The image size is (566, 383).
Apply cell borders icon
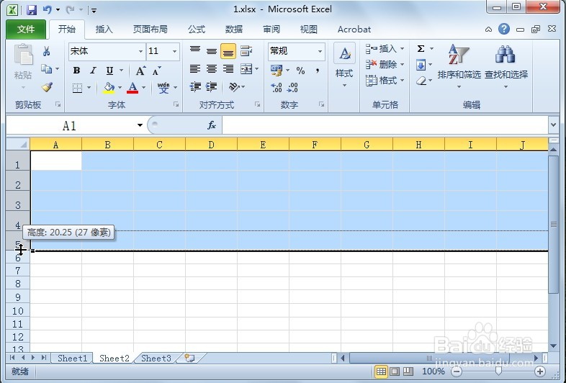click(77, 87)
